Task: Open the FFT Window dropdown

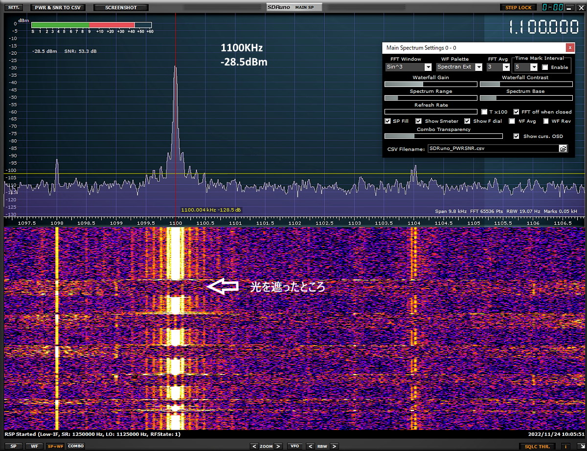Action: tap(428, 67)
